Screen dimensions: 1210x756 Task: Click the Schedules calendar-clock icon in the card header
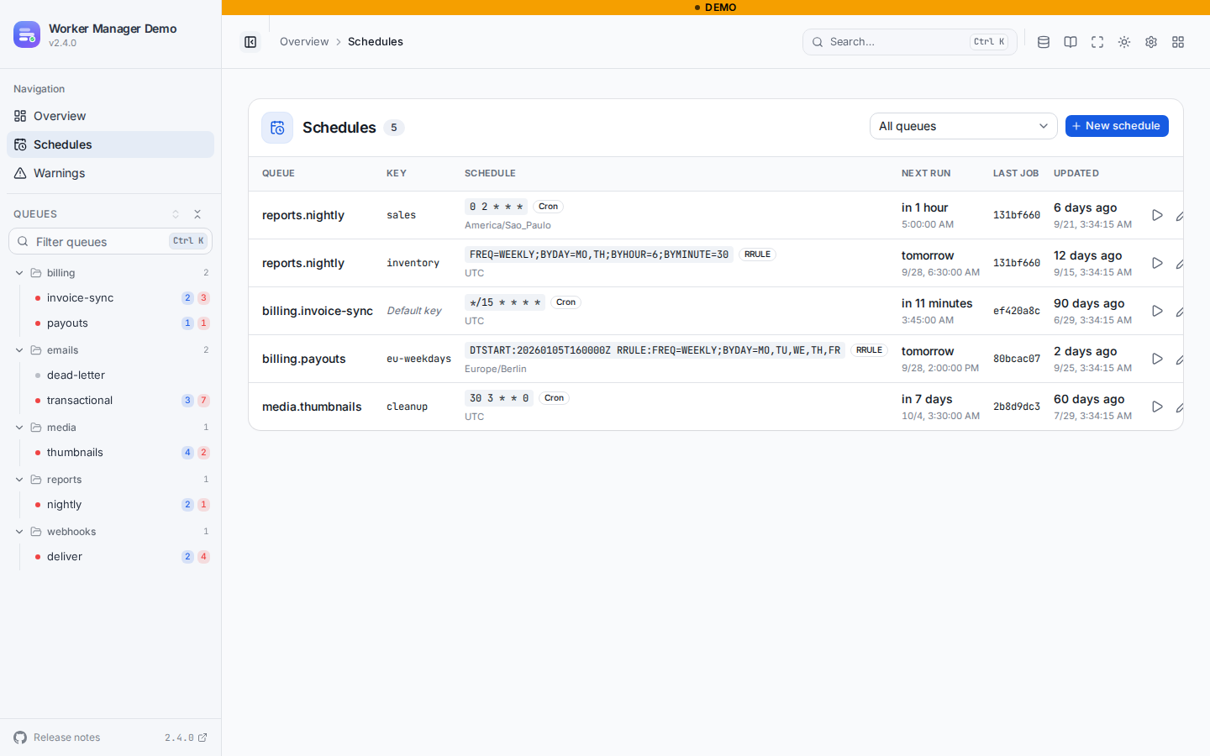point(277,128)
